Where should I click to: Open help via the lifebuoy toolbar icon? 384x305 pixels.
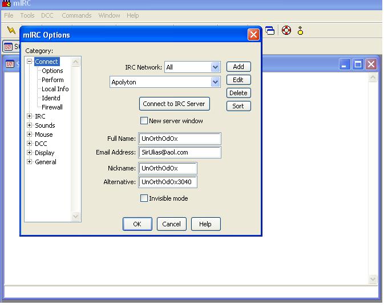[x=286, y=31]
